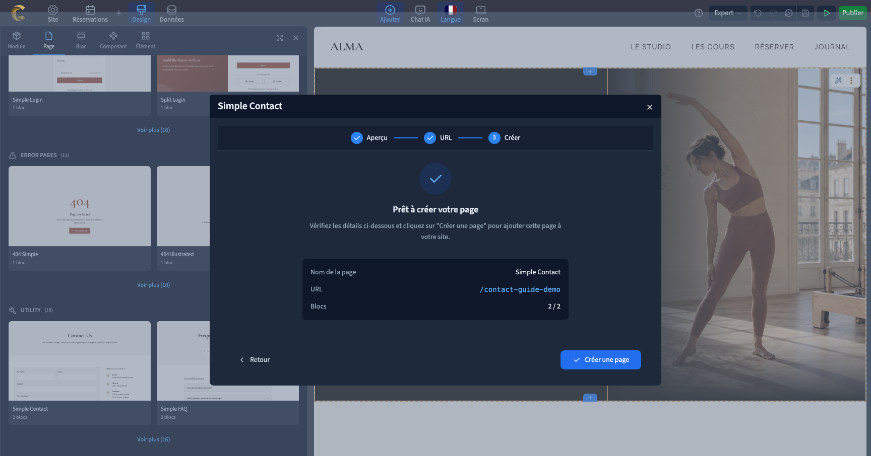The width and height of the screenshot is (871, 456).
Task: Click LE STUDIO in site navigation
Action: tap(651, 47)
